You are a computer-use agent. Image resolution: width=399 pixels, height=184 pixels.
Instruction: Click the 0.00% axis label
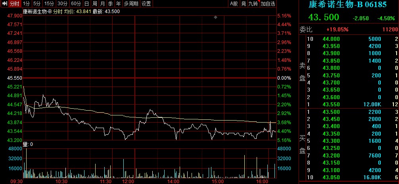tap(284, 78)
